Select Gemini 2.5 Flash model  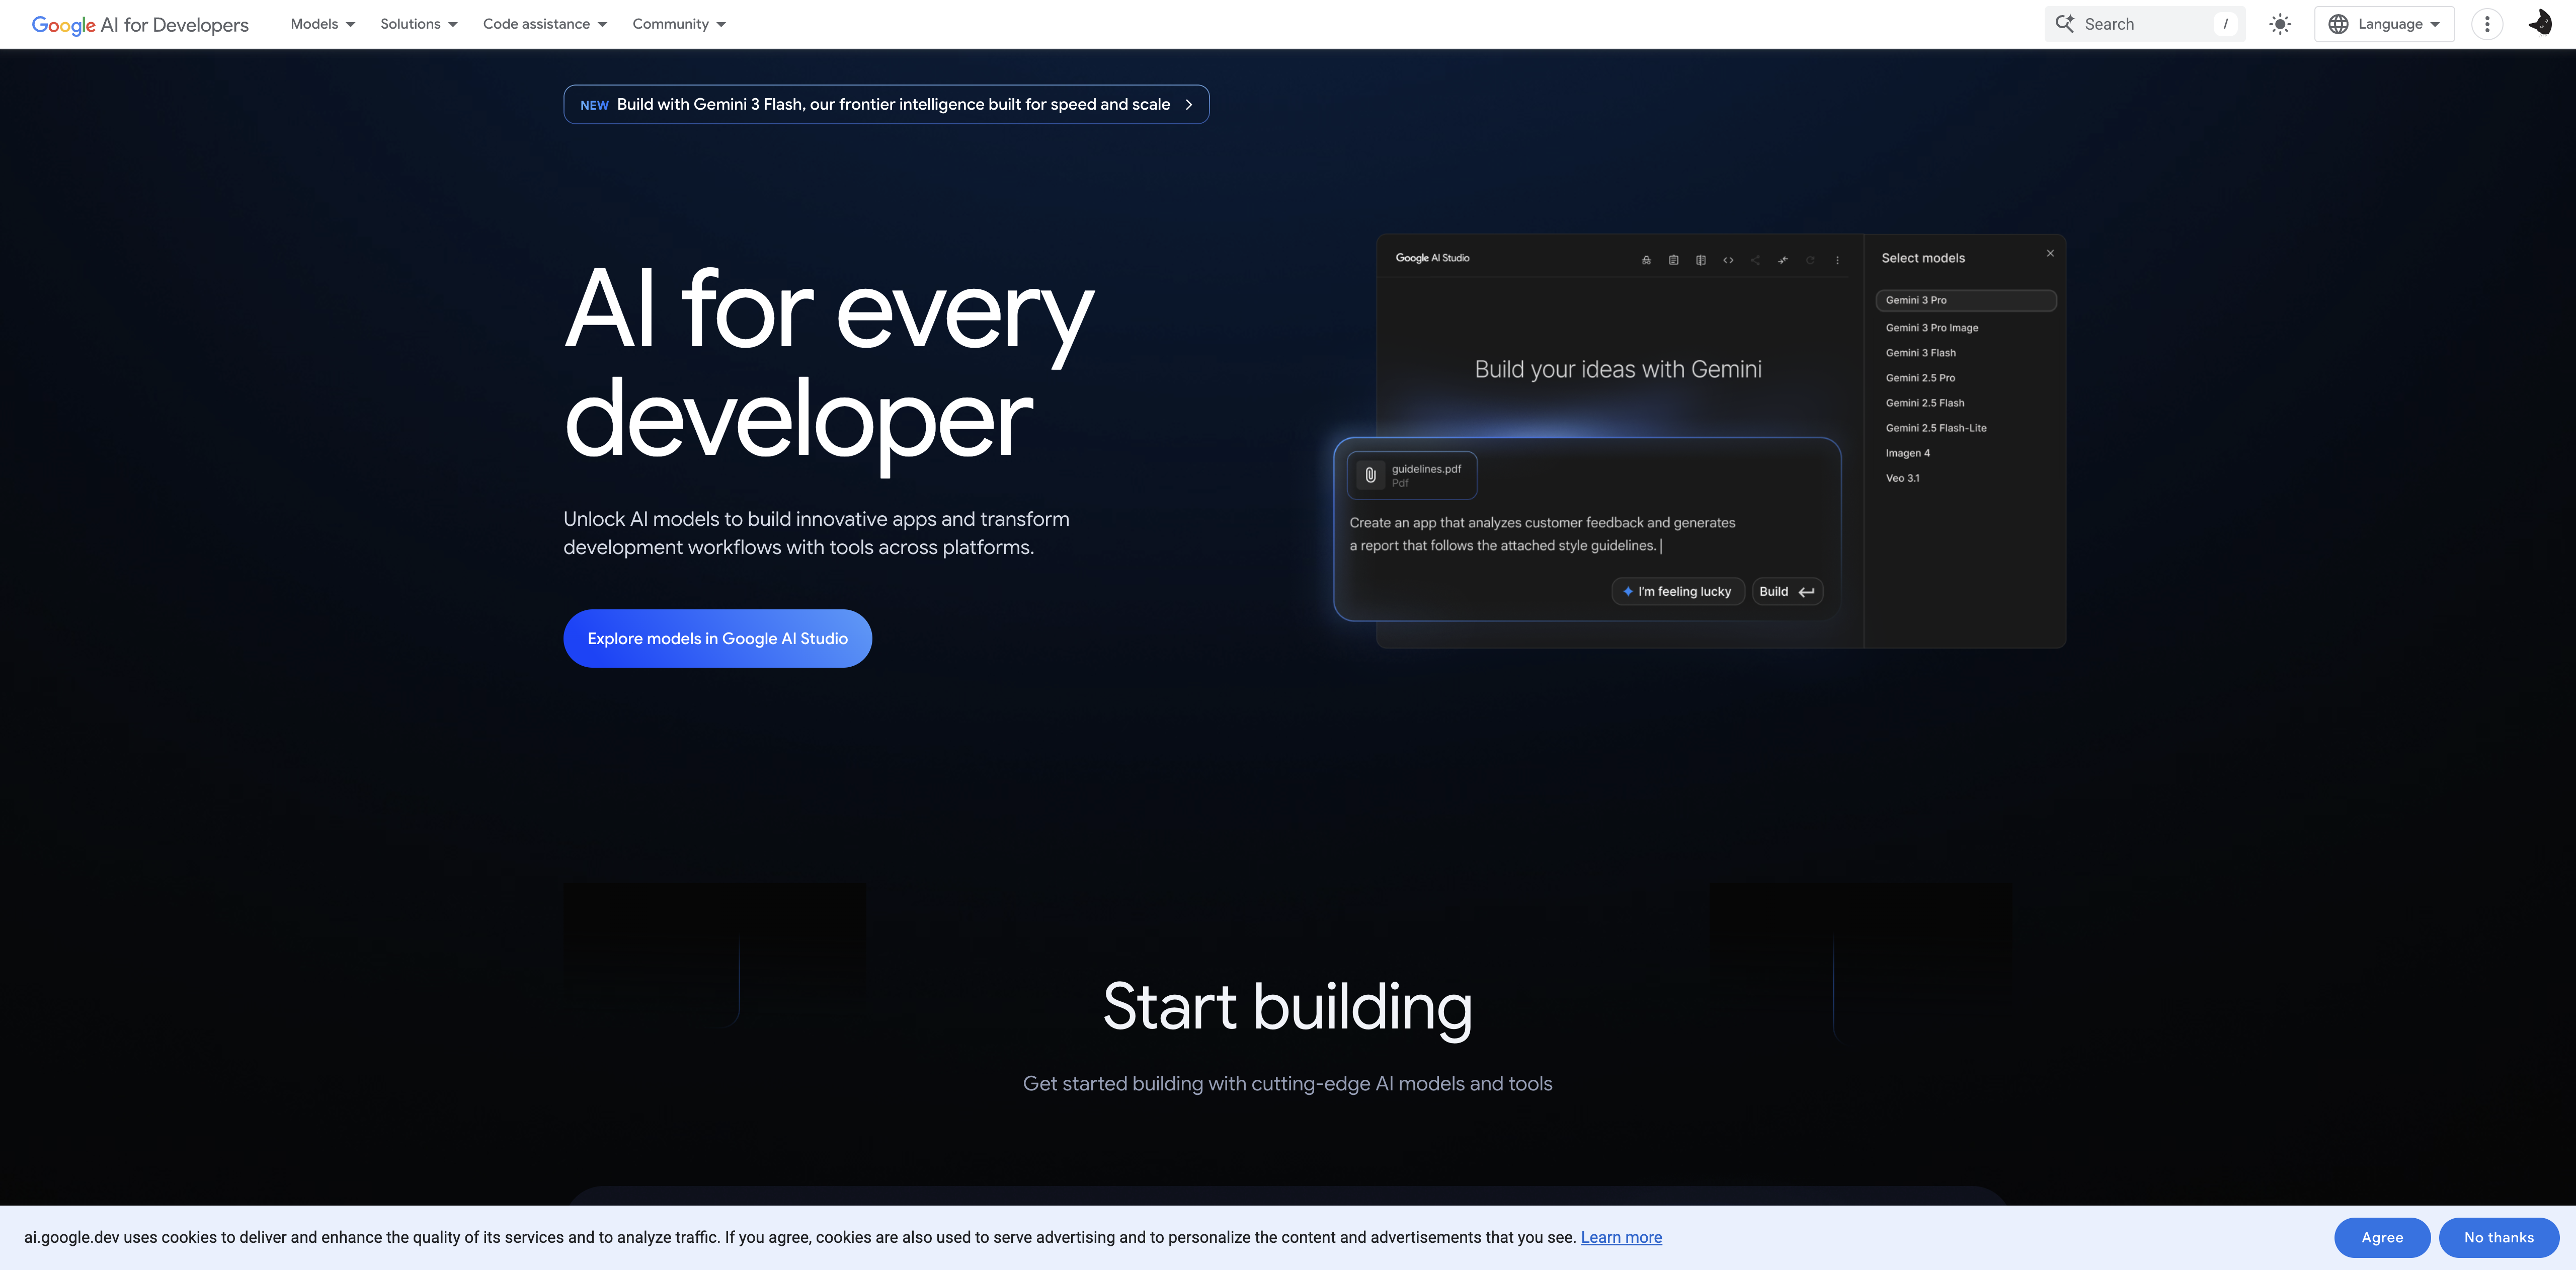[x=1925, y=403]
